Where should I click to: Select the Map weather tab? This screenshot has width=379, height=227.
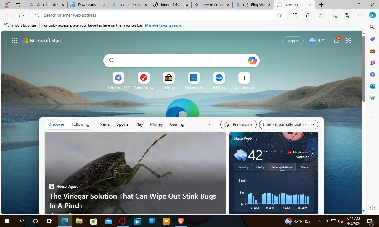click(x=304, y=167)
